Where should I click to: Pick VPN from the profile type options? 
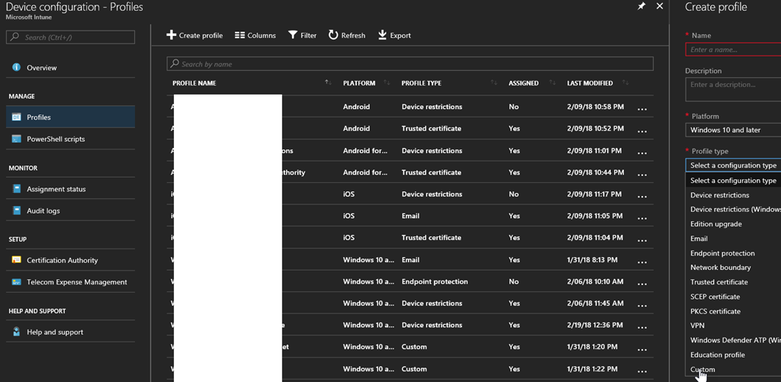pos(697,326)
